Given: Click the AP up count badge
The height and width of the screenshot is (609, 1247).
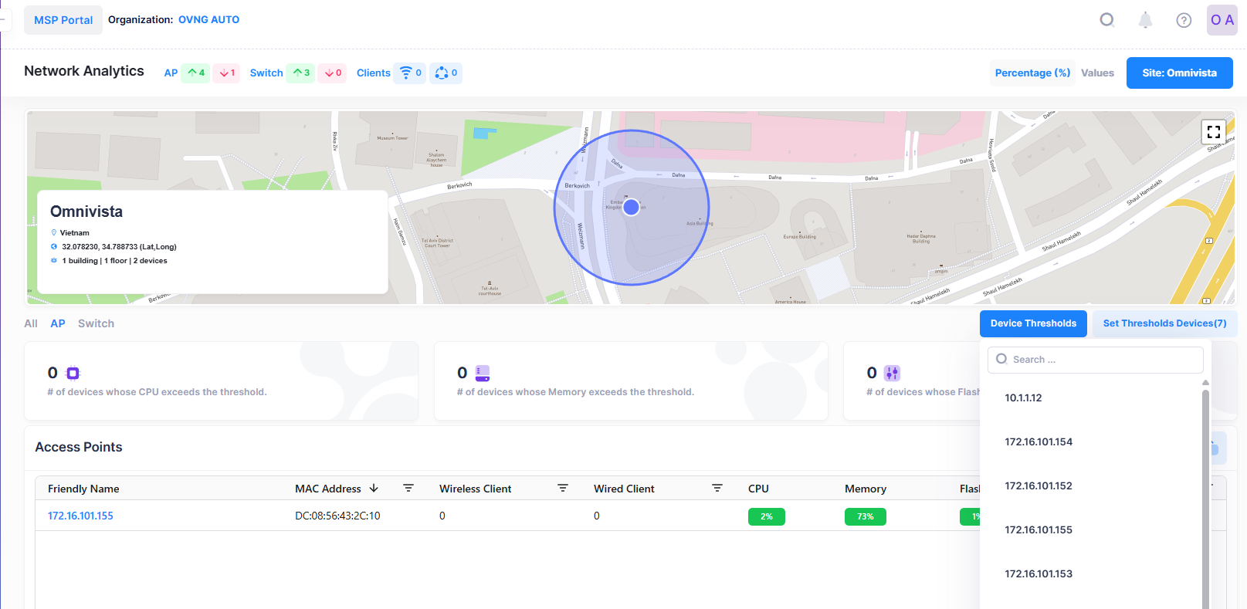Looking at the screenshot, I should pos(195,73).
